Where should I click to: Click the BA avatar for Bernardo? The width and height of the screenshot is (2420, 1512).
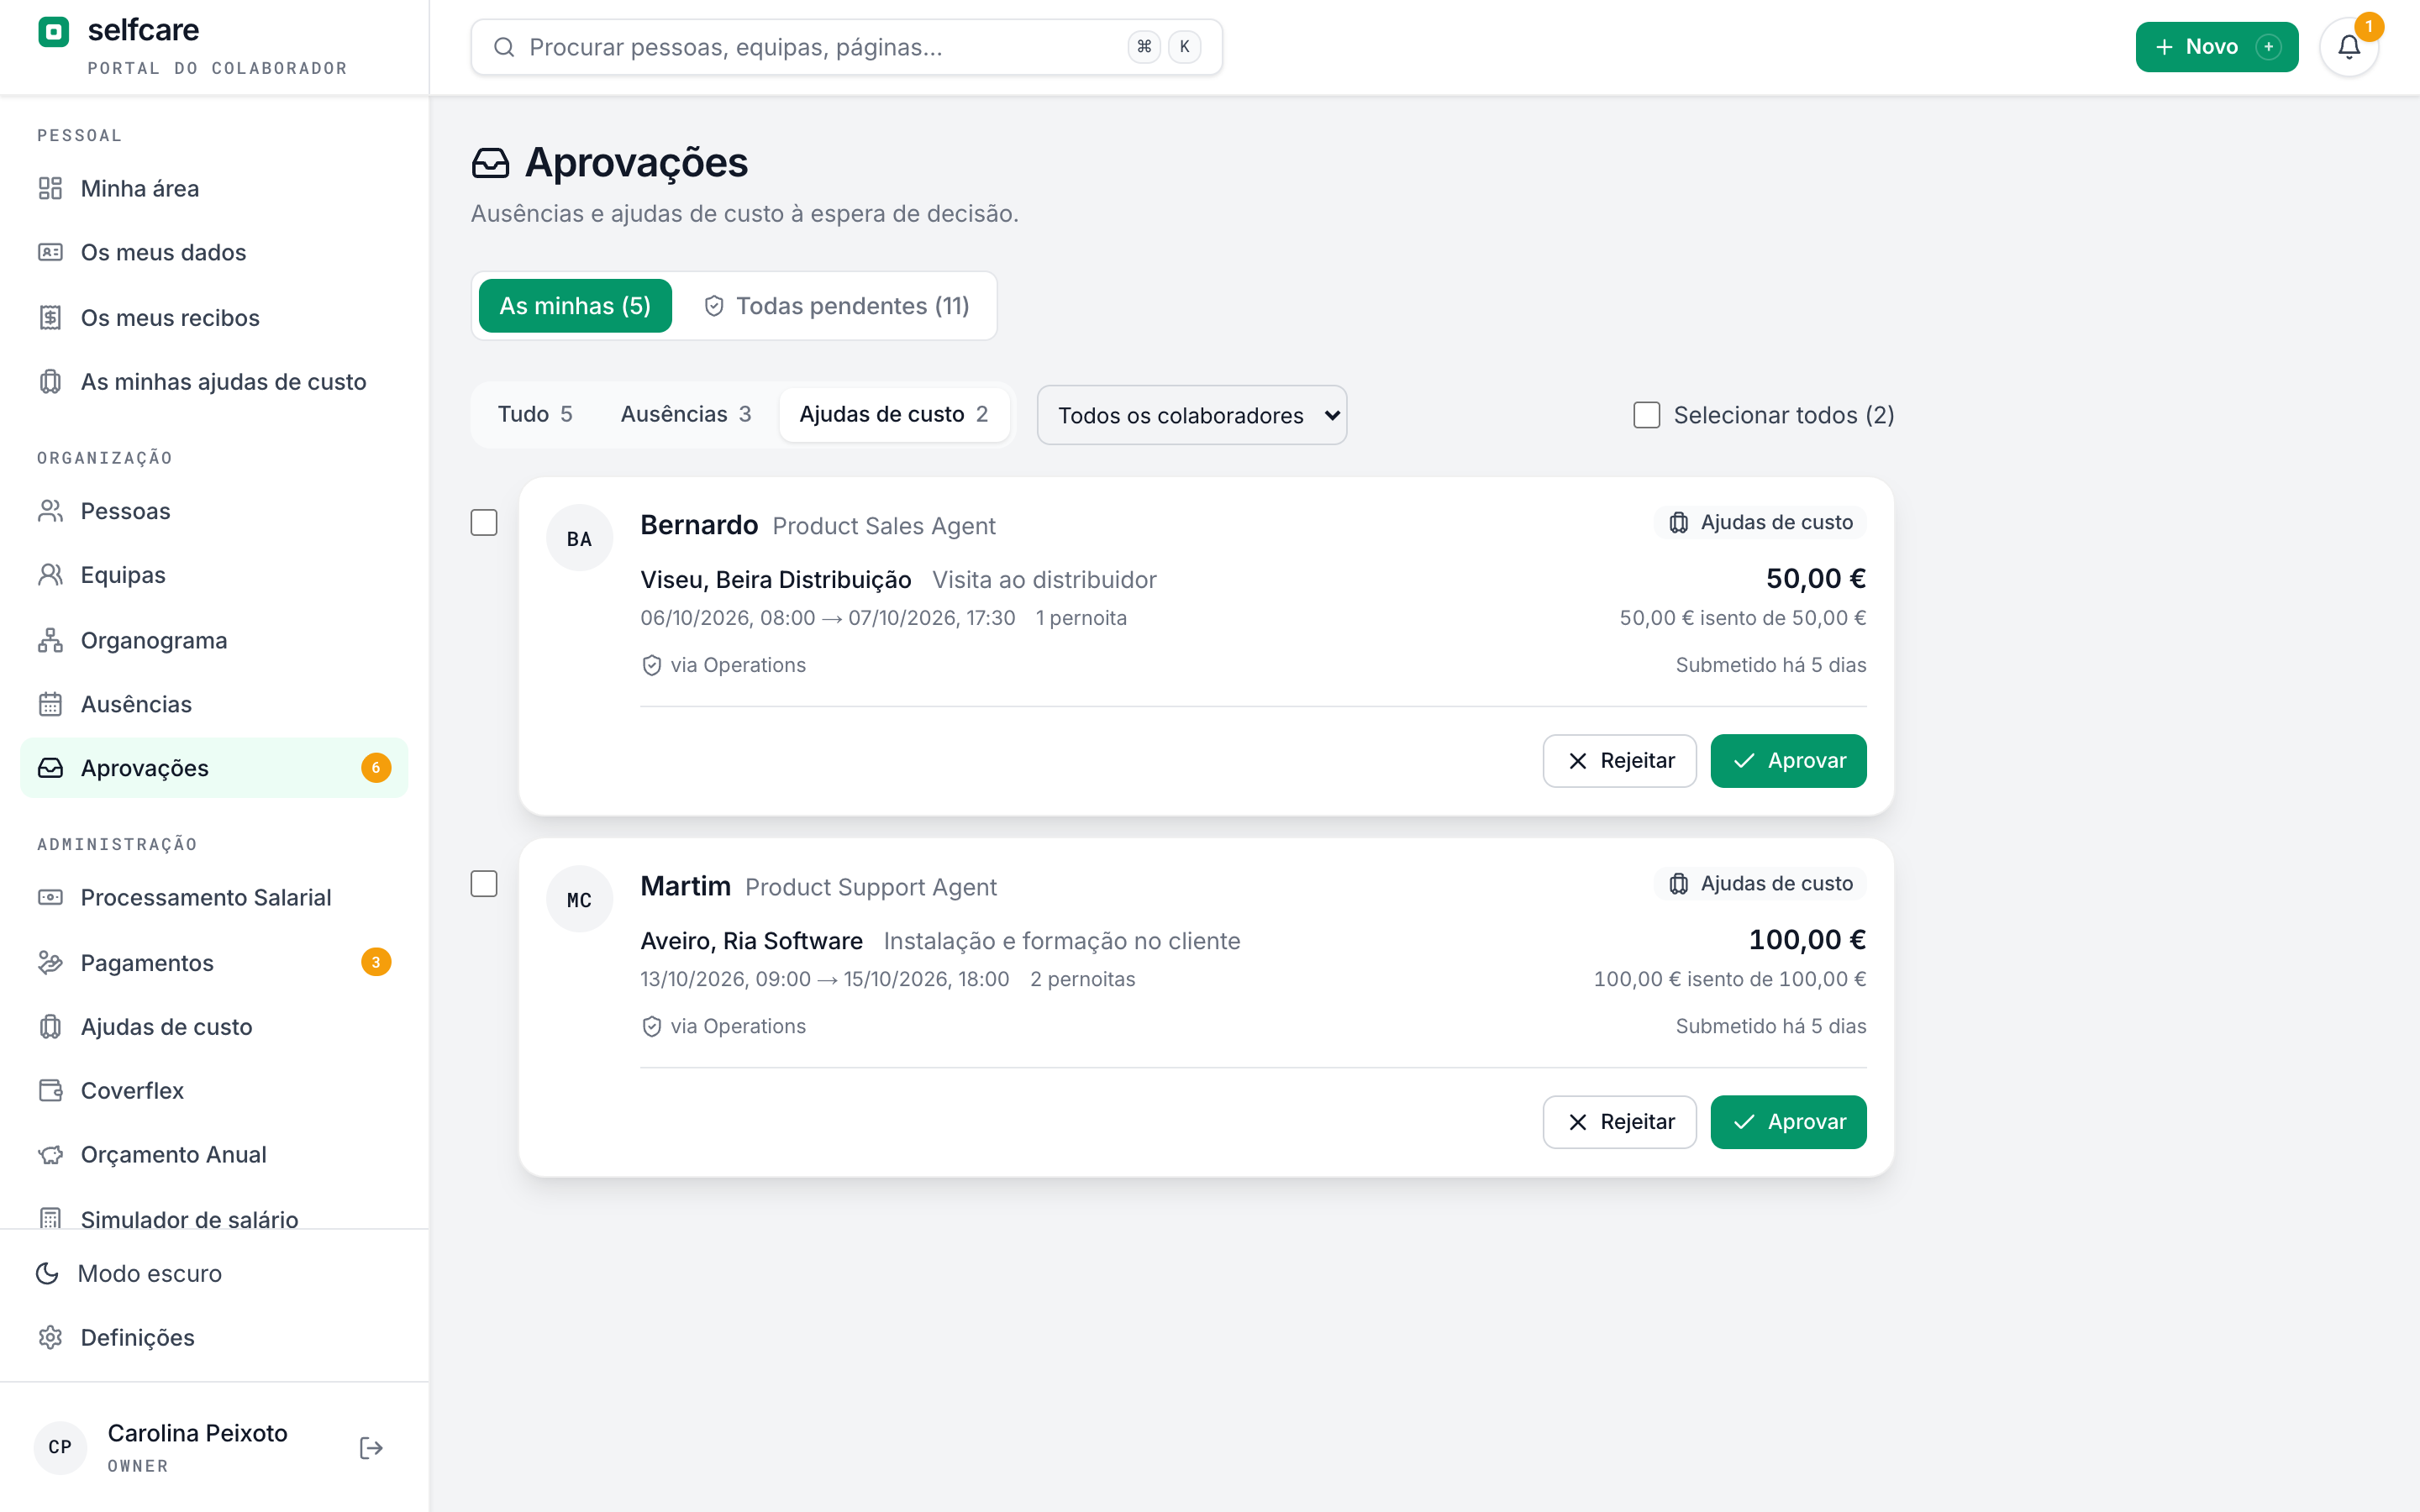coord(579,538)
